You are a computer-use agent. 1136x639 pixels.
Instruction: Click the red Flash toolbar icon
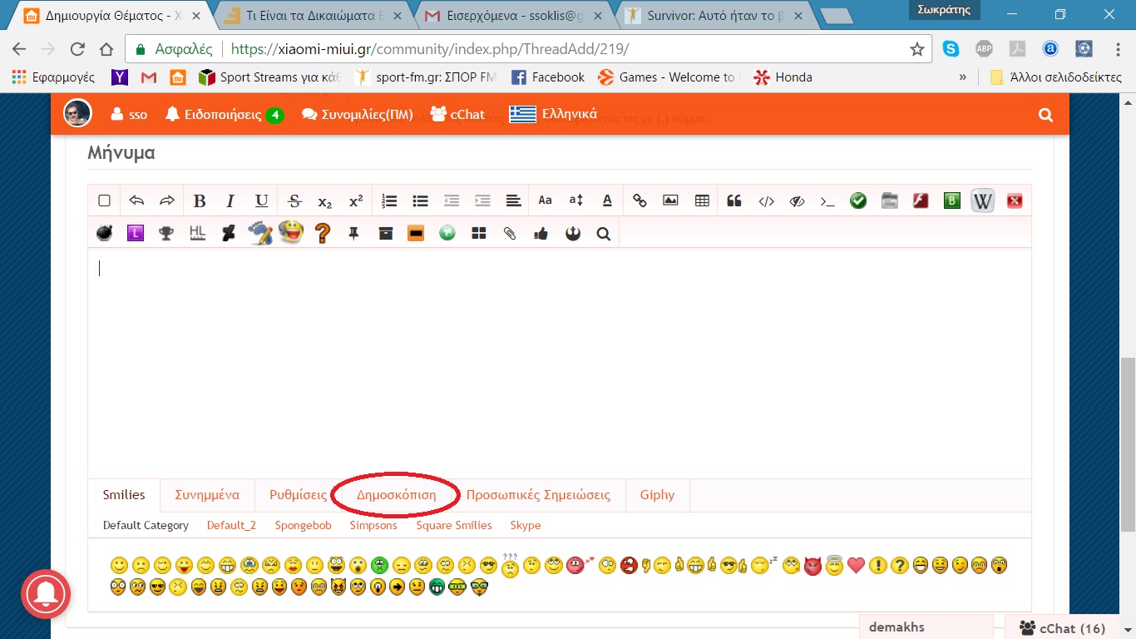tap(921, 201)
